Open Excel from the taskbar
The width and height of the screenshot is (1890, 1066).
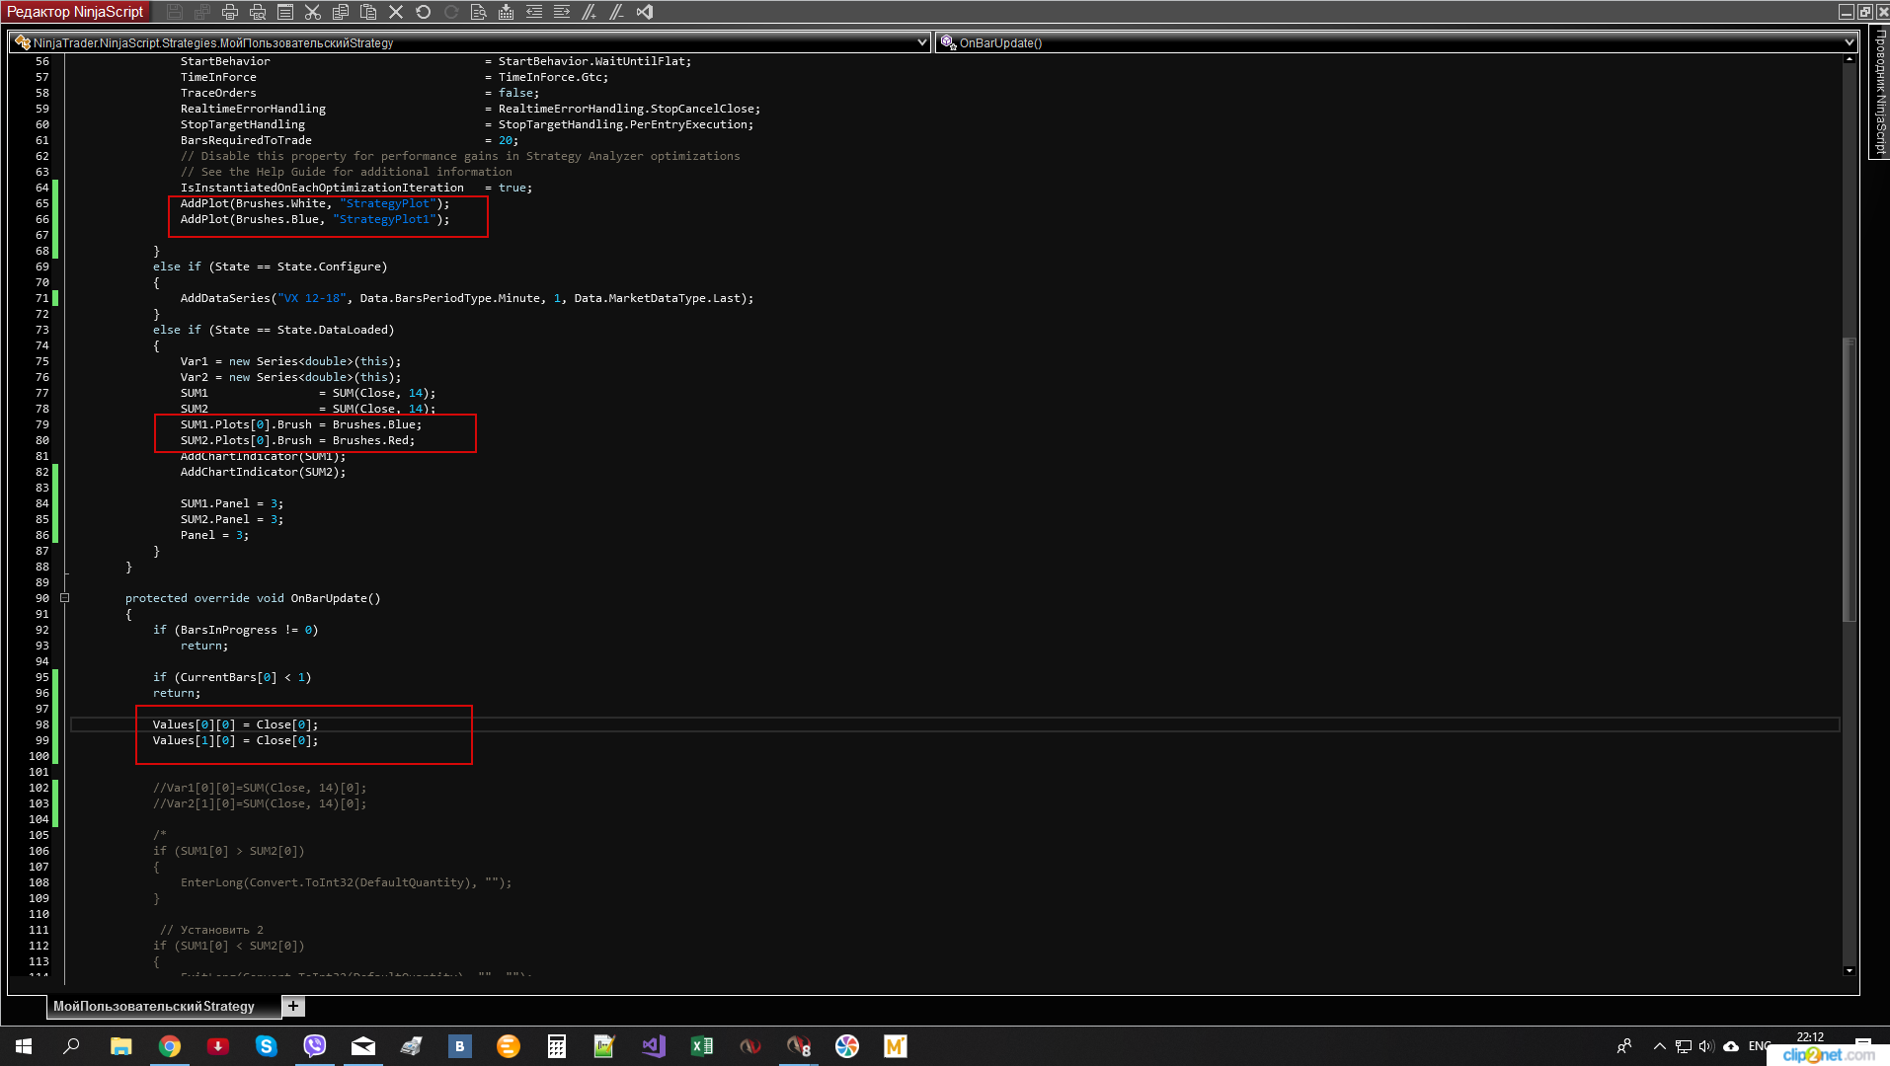coord(702,1046)
